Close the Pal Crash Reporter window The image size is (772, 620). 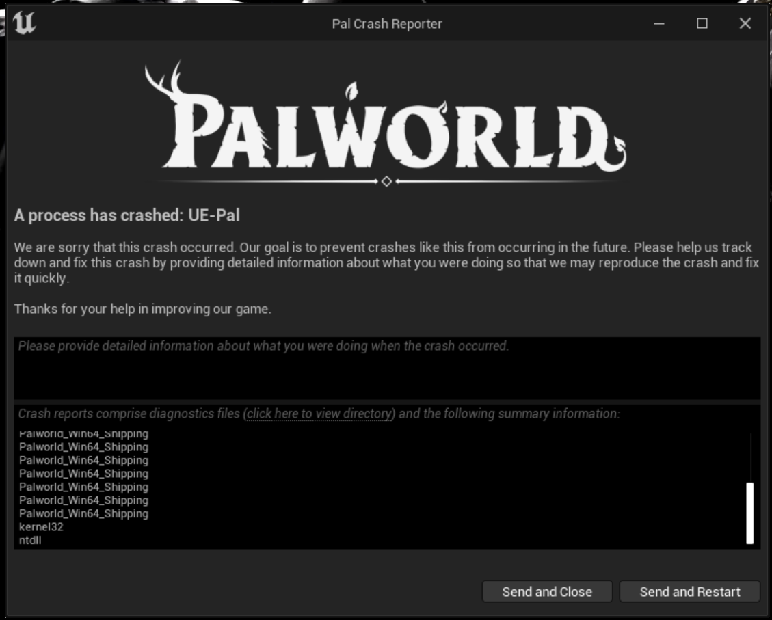(745, 23)
